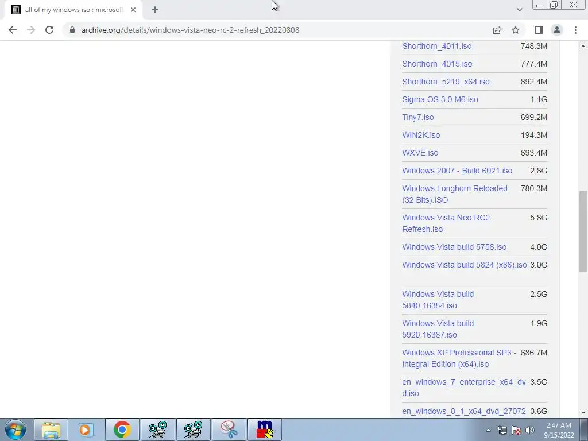The width and height of the screenshot is (588, 441).
Task: Open Snipping Tool from taskbar
Action: tap(229, 430)
